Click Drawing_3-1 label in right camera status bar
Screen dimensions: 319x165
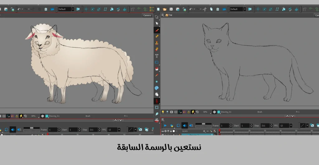point(226,112)
